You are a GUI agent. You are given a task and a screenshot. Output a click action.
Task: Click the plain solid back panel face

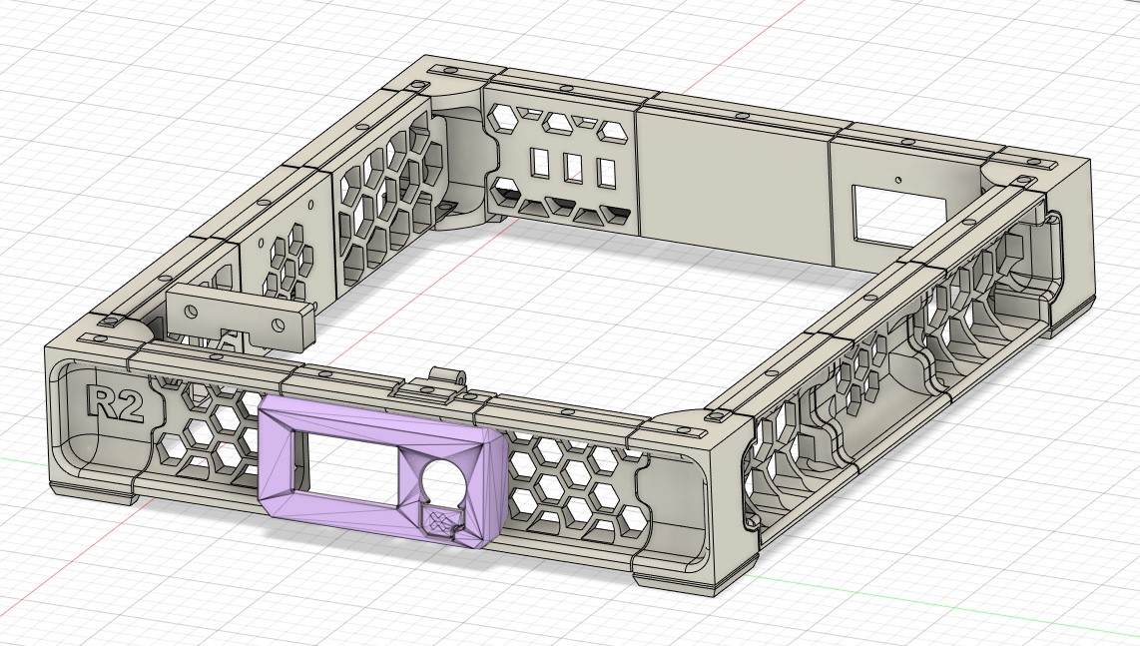click(x=734, y=182)
